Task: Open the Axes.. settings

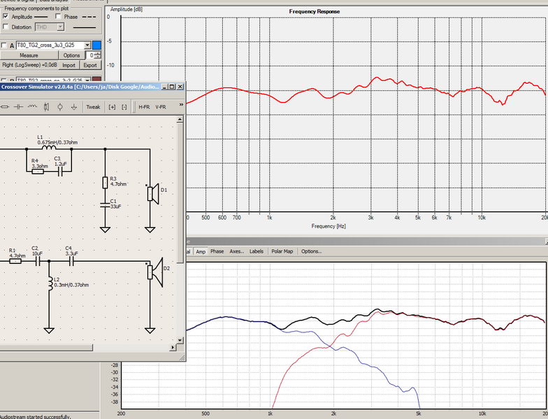Action: tap(236, 251)
